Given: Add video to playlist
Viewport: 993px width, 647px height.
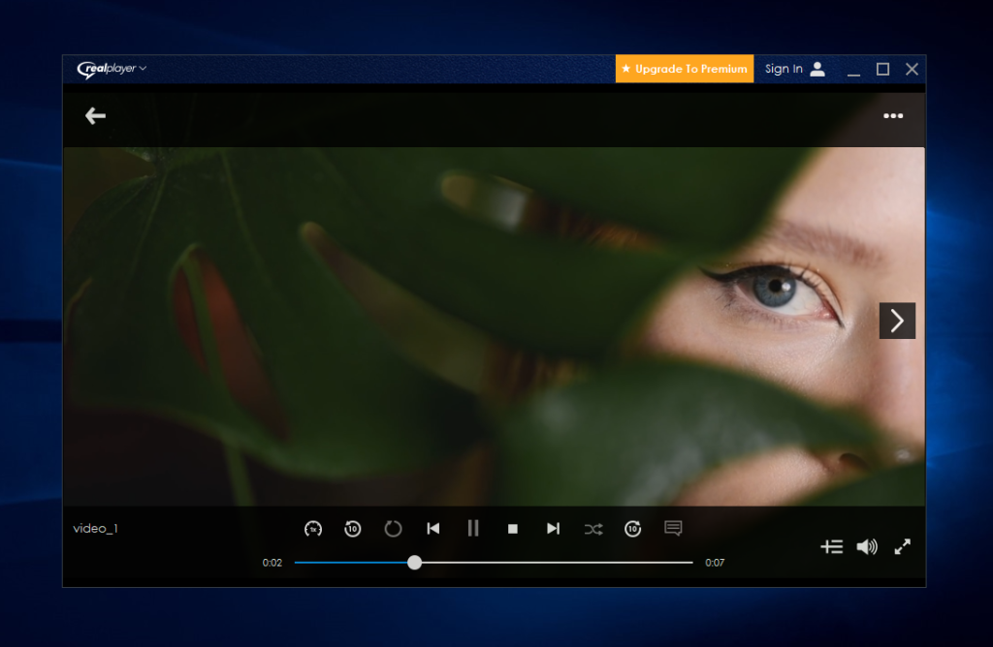Looking at the screenshot, I should click(x=831, y=547).
